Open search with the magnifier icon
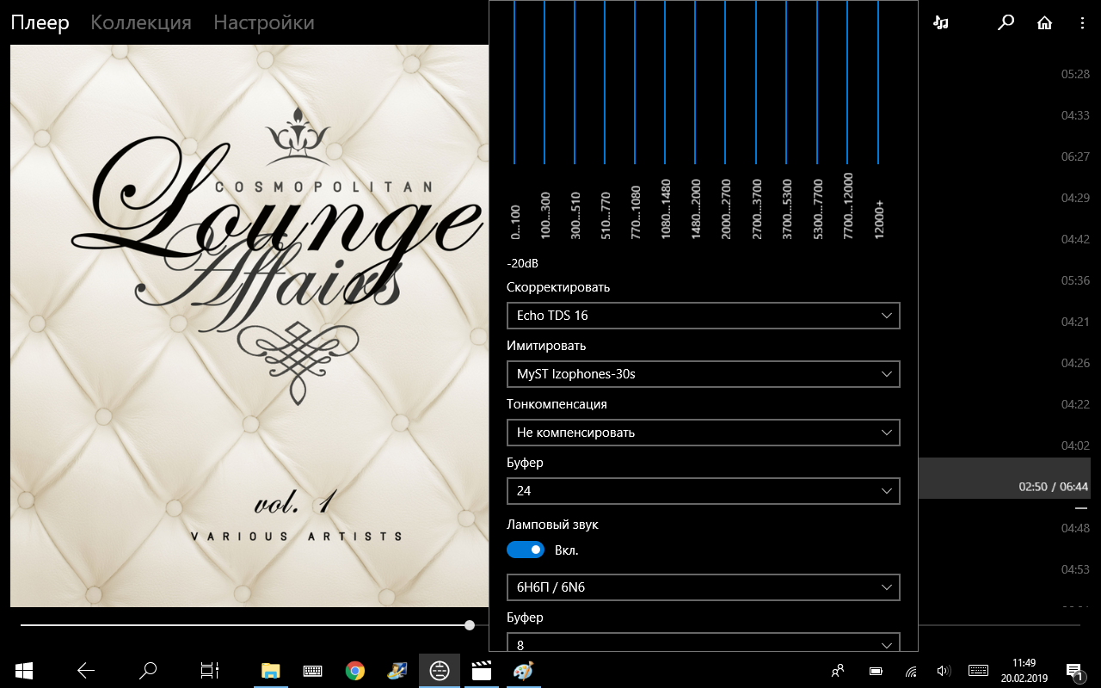This screenshot has height=688, width=1101. 1006,23
